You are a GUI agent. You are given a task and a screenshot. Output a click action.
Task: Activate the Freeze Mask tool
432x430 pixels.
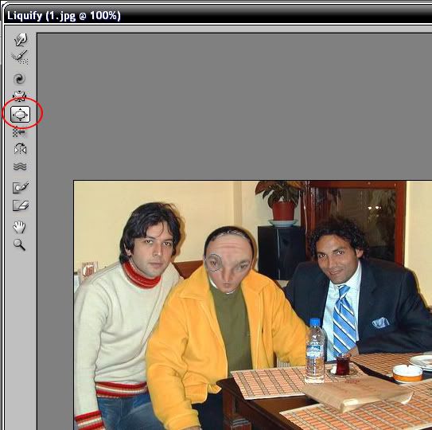[21, 187]
